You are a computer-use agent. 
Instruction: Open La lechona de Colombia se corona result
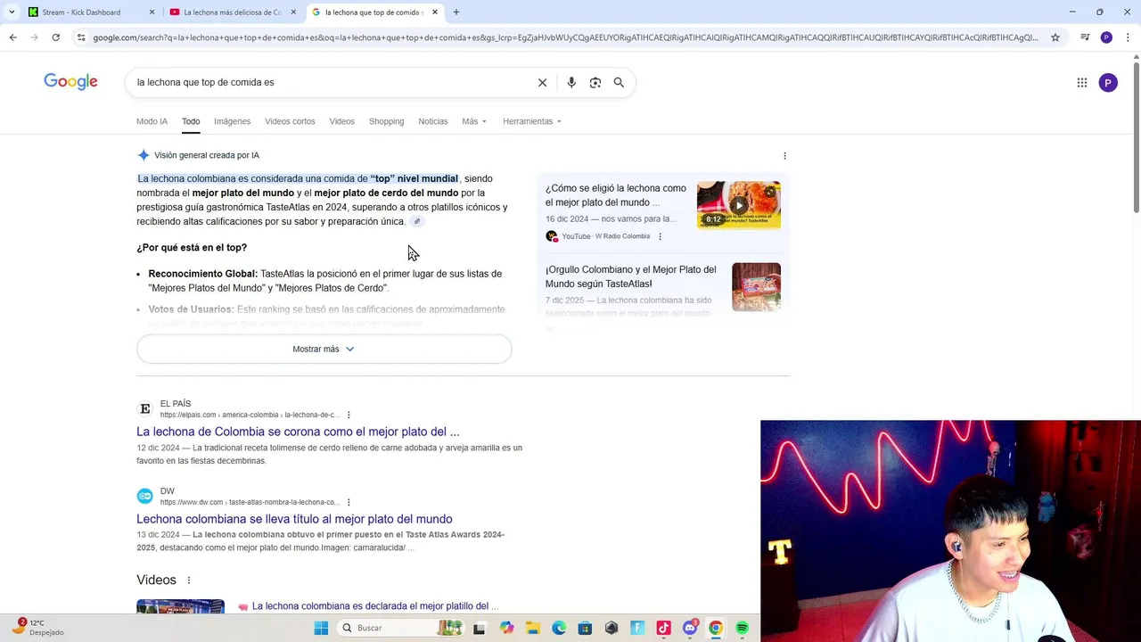coord(298,432)
